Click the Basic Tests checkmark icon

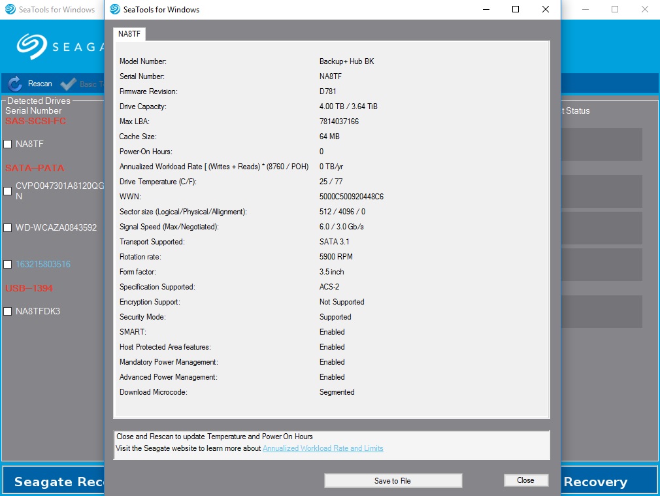click(68, 84)
